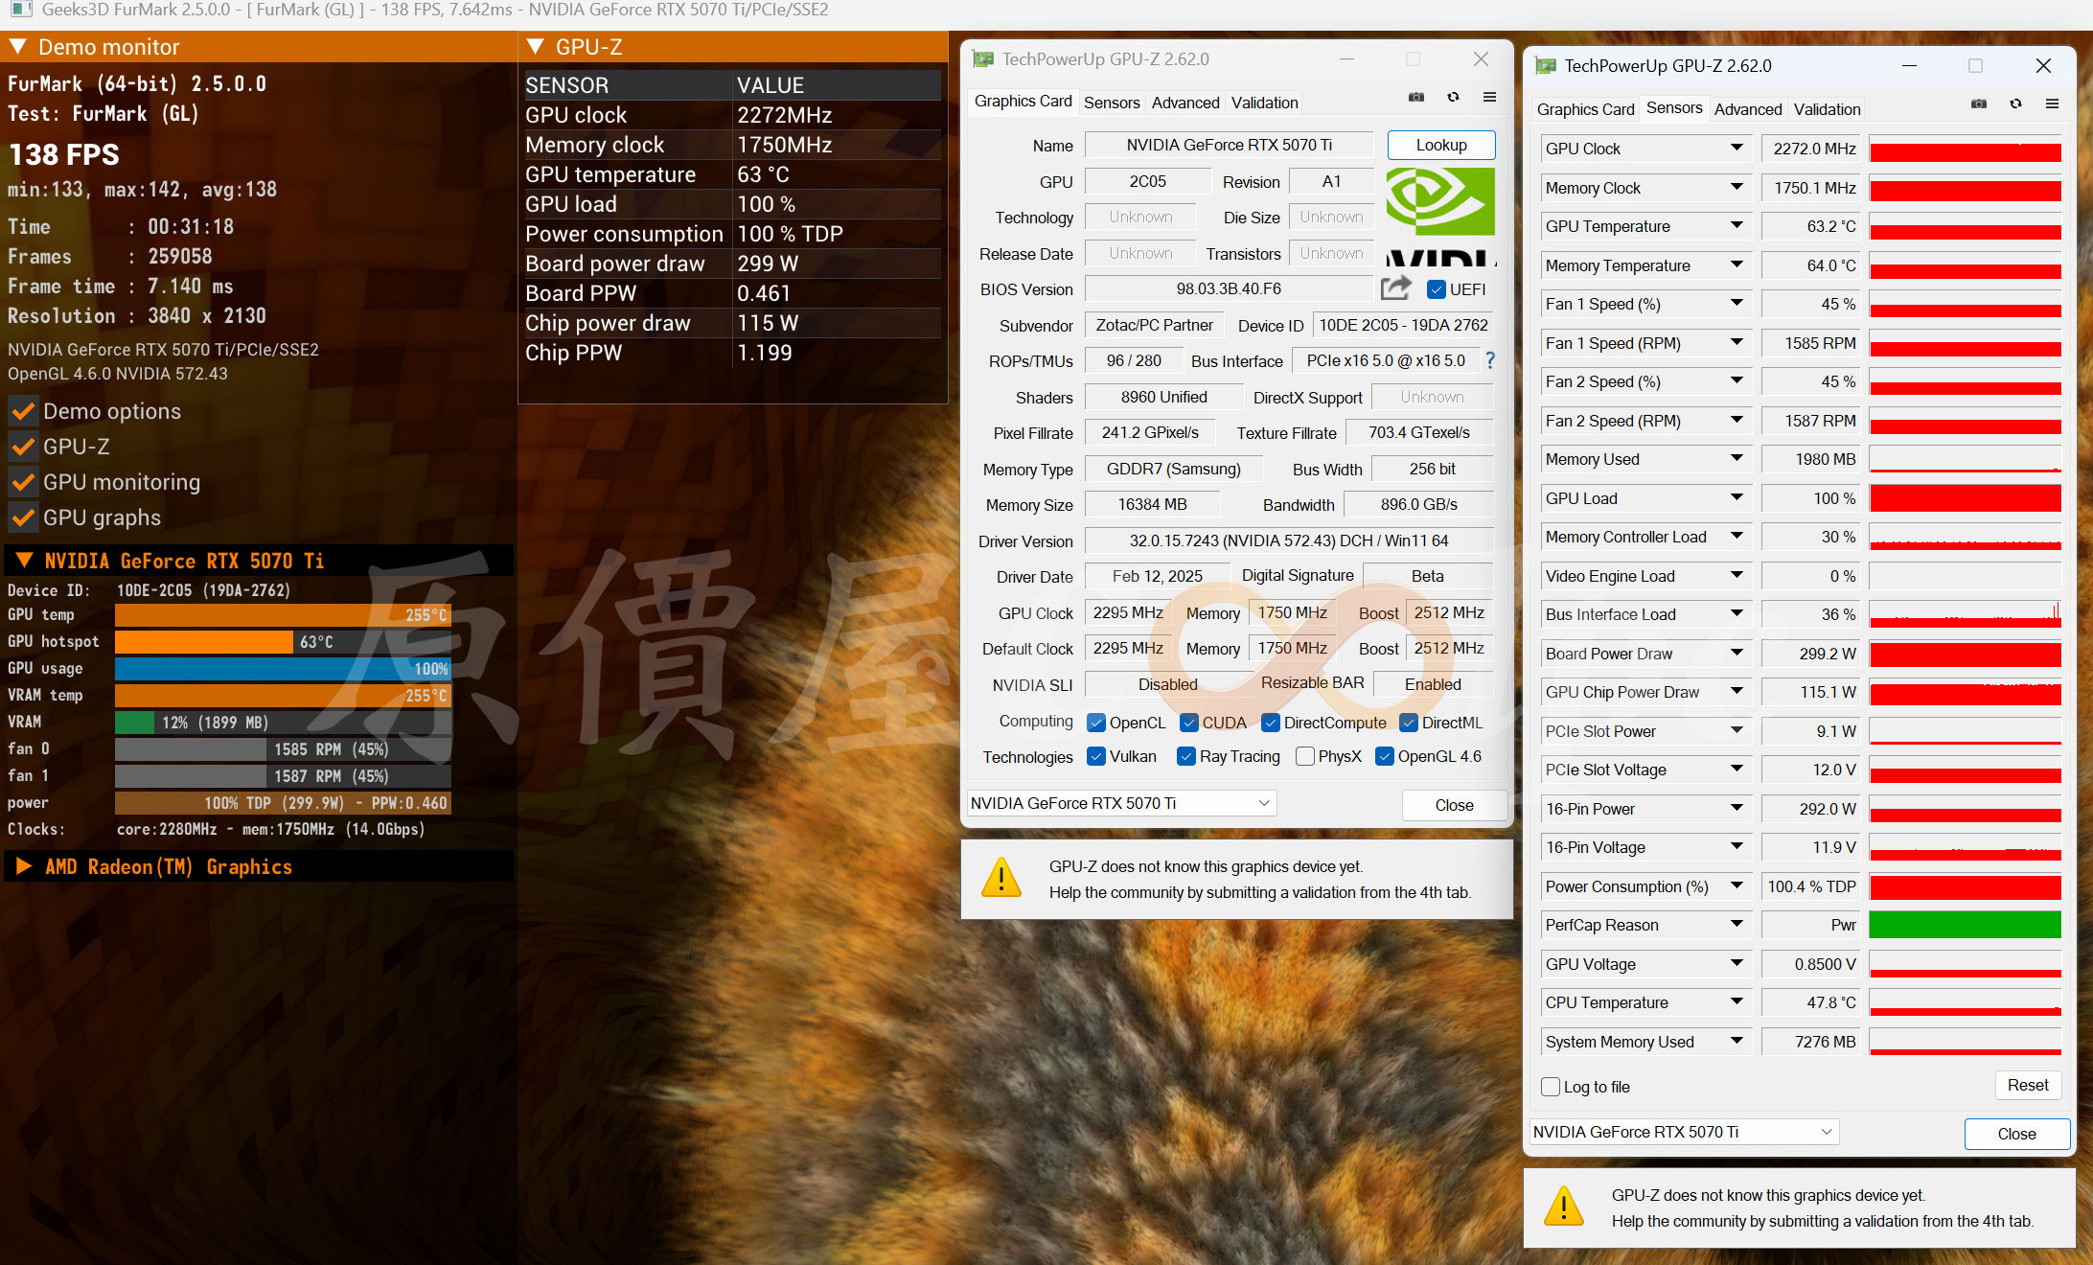Toggle the Ray Tracing checkbox
This screenshot has height=1265, width=2093.
coord(1186,756)
